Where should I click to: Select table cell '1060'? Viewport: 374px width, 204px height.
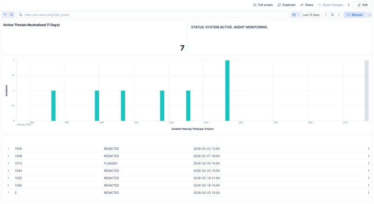click(x=19, y=185)
